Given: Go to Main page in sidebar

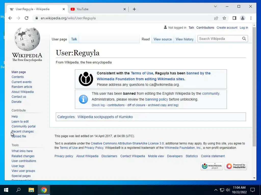Looking at the screenshot, I should click(19, 72).
